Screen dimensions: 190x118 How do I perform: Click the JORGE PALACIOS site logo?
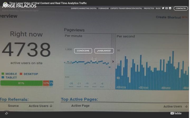tap(19, 6)
